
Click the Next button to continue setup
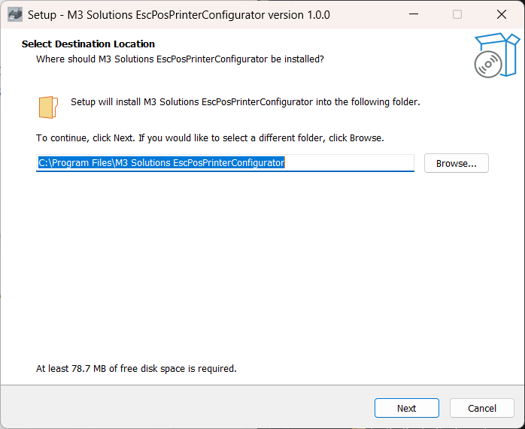[406, 408]
